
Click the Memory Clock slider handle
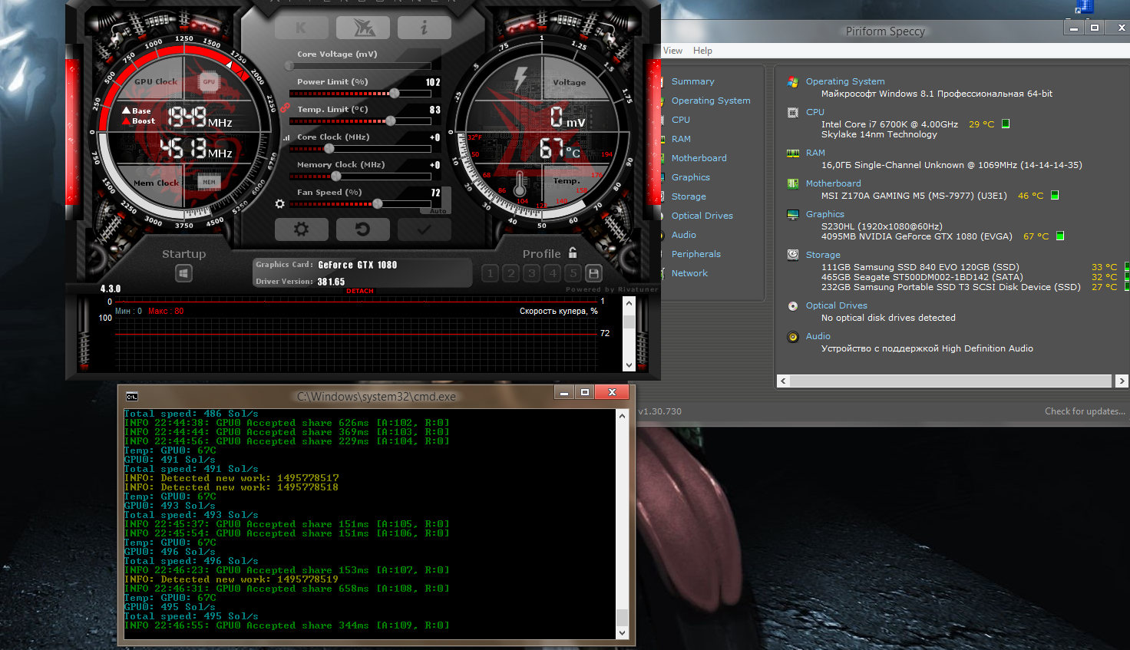pyautogui.click(x=335, y=177)
